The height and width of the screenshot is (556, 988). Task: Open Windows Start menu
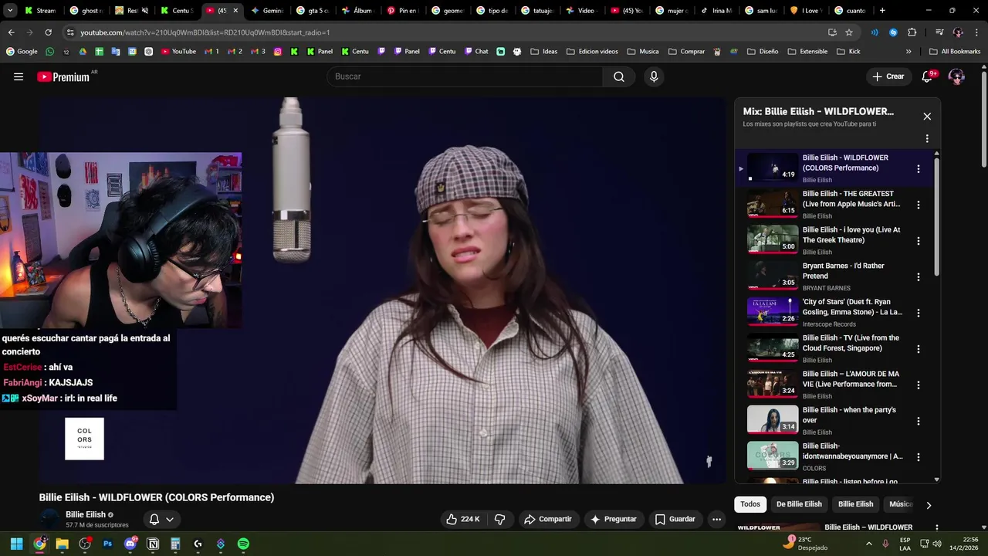(x=16, y=544)
